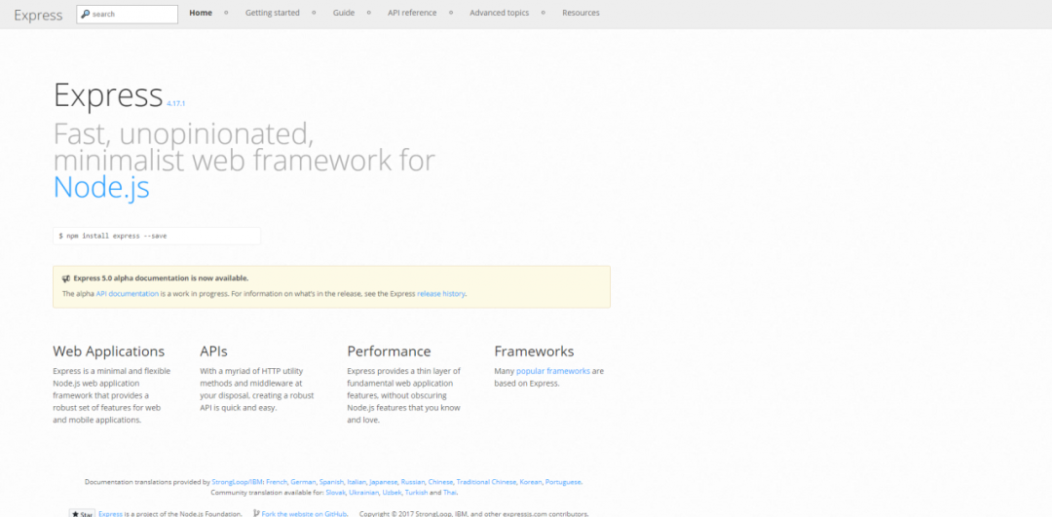Viewport: 1052px width, 517px height.
Task: Switch to the Japanese translation
Action: (x=383, y=482)
